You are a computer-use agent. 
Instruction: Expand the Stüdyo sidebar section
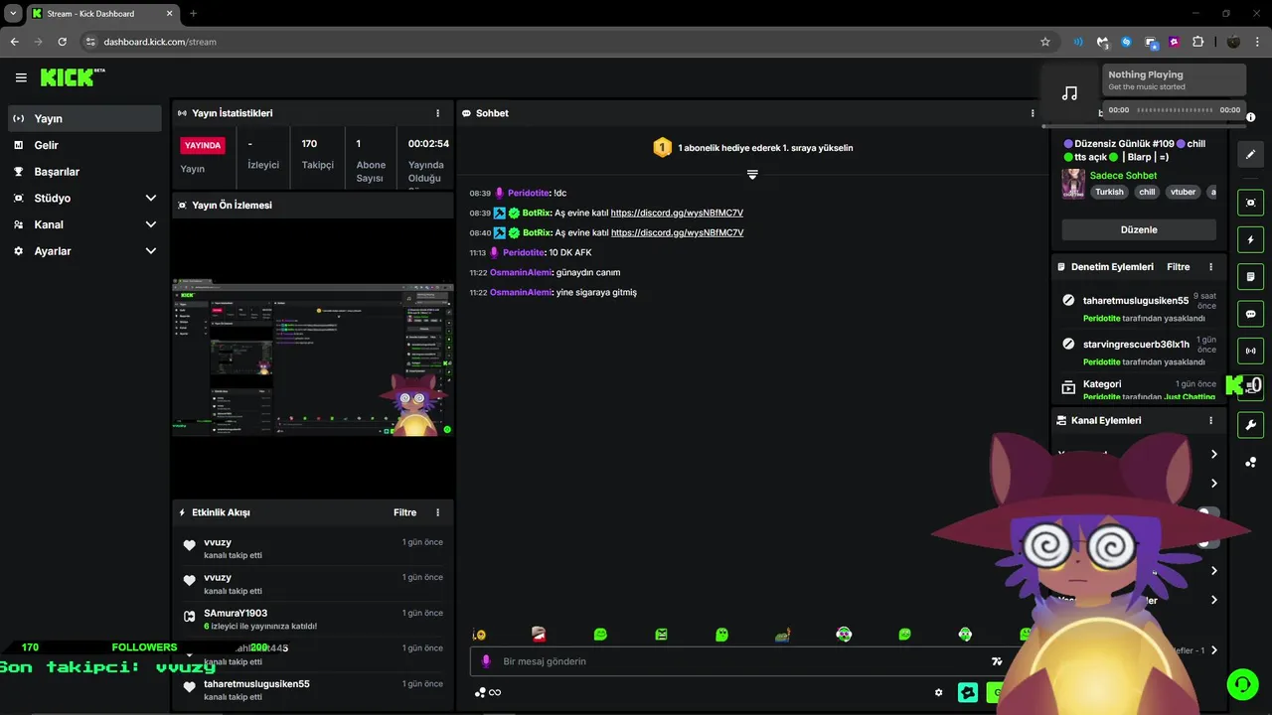(x=151, y=198)
